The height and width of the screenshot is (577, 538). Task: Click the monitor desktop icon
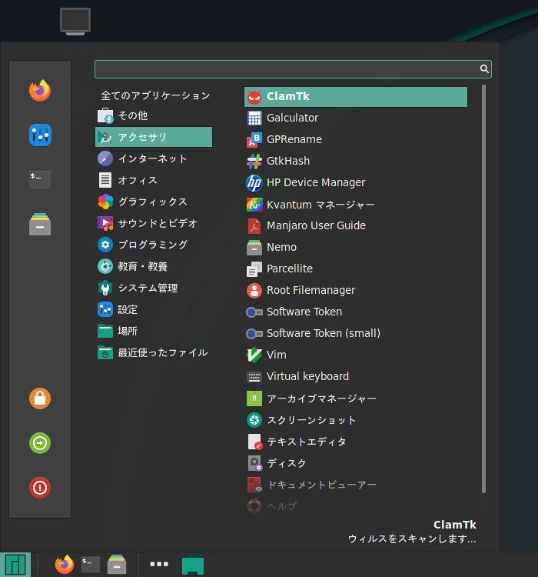click(x=75, y=22)
